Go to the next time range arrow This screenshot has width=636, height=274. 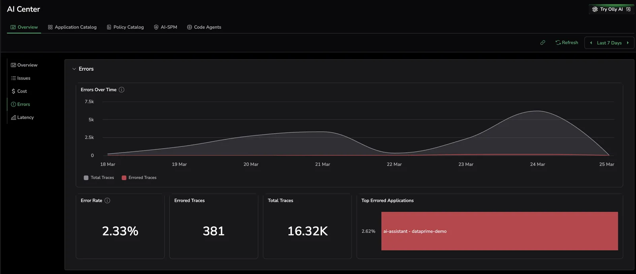pos(628,43)
